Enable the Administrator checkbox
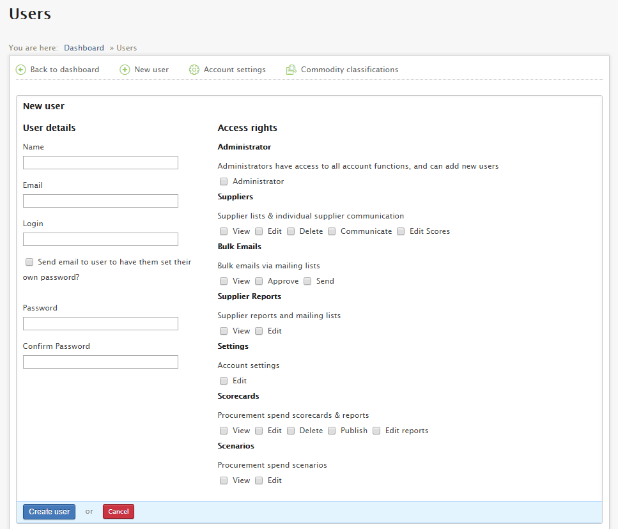Screen dimensions: 618x529 coord(224,181)
